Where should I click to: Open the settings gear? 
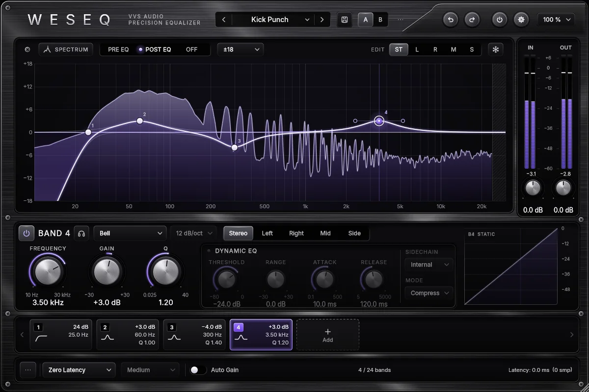click(x=521, y=20)
